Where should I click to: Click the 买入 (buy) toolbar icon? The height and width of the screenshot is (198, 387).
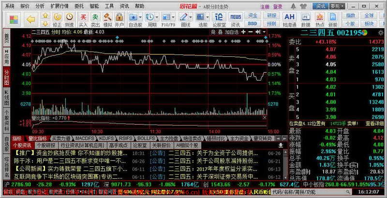click(83, 18)
